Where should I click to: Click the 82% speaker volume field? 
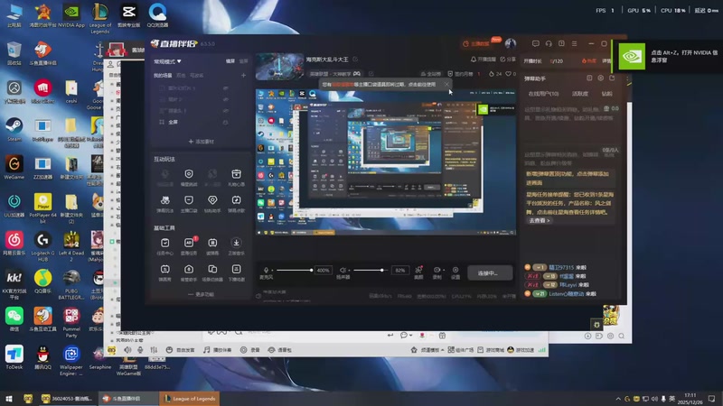[x=399, y=270]
